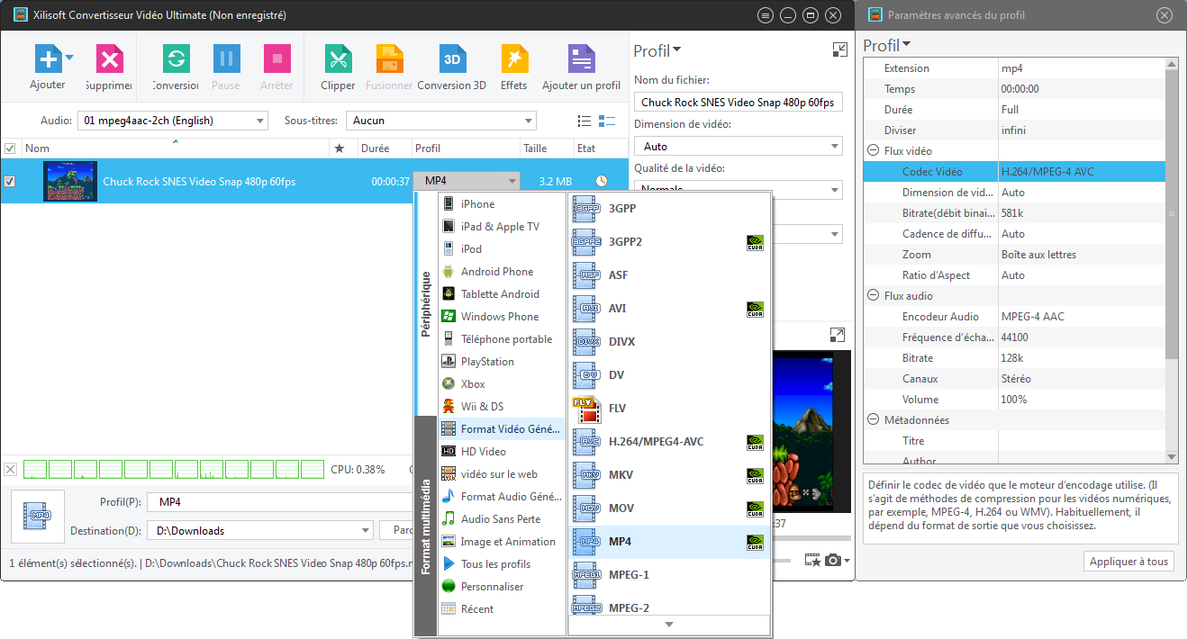Screen dimensions: 1187x639
Task: Take a snapshot with the camera icon
Action: [x=833, y=560]
